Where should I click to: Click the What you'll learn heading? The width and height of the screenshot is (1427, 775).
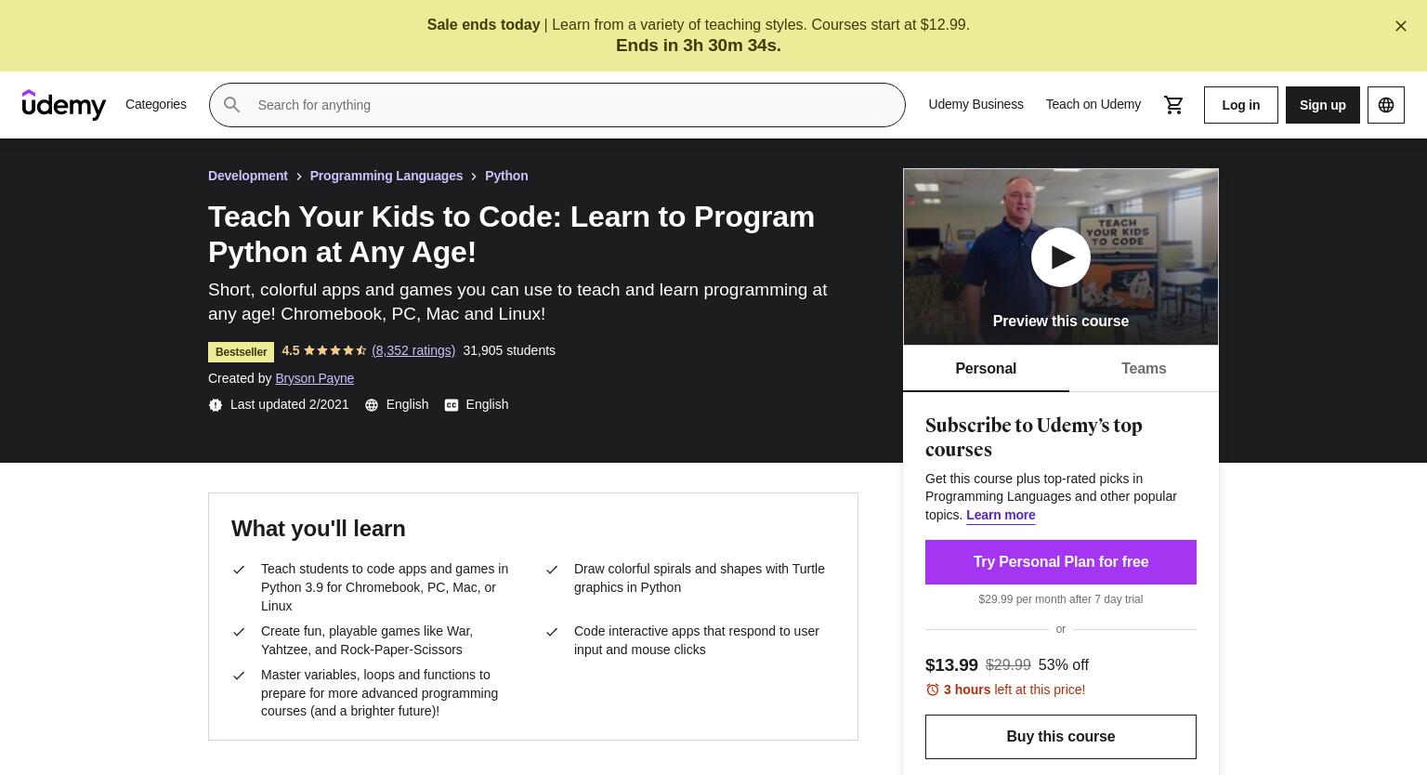click(x=319, y=529)
